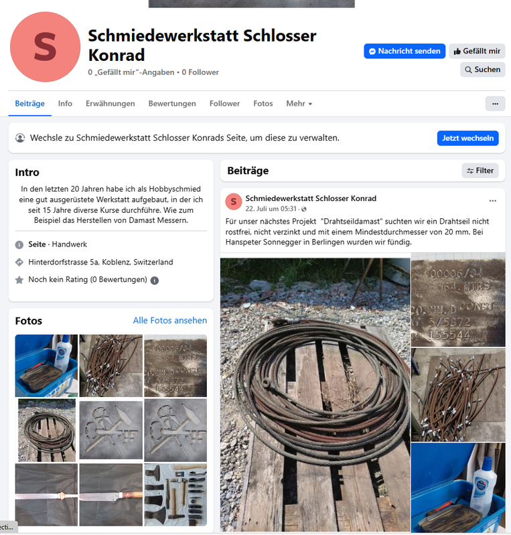Open the Fotos tab
The width and height of the screenshot is (511, 535).
point(263,104)
